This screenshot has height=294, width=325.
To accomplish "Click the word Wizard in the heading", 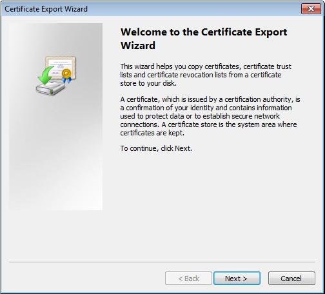I will coord(138,46).
